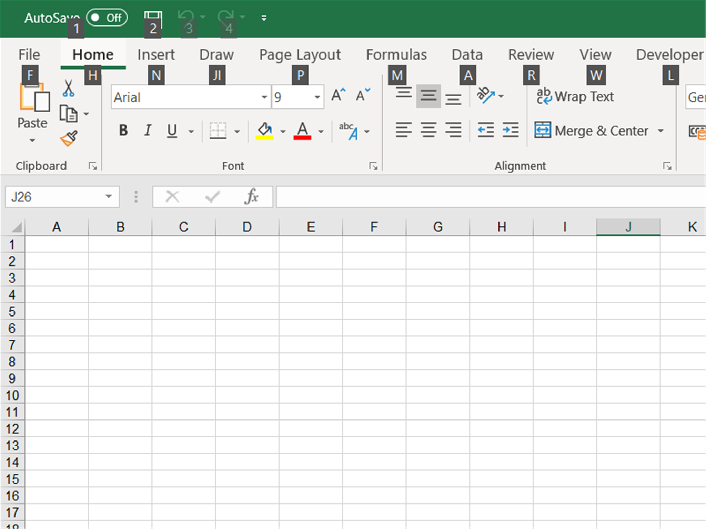Screen dimensions: 706x529
Task: Click the Select All corner triangle
Action: pyautogui.click(x=16, y=227)
